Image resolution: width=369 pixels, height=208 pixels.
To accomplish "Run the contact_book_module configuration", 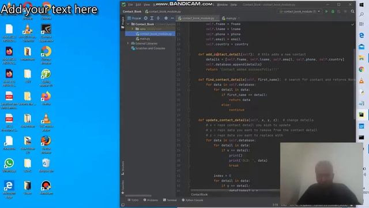I will point(326,12).
